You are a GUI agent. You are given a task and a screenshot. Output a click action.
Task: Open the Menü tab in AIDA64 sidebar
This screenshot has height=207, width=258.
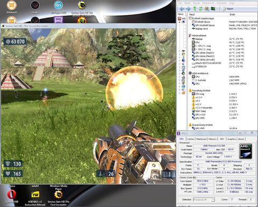click(x=181, y=14)
